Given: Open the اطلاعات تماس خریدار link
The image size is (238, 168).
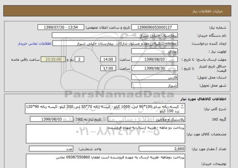Looking at the screenshot, I should [x=35, y=44].
